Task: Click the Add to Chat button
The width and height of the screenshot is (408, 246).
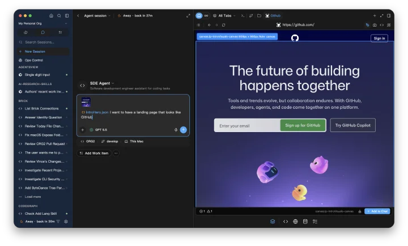Action: pyautogui.click(x=377, y=211)
